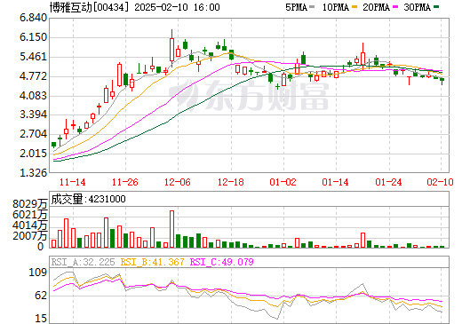Click the 5.461 price axis label
462x324 pixels.
tap(34, 57)
